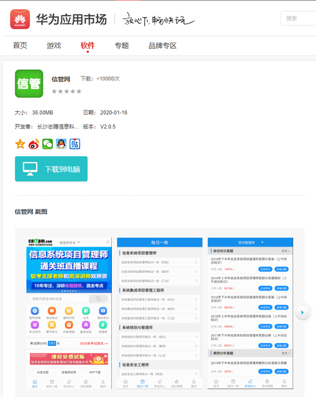316x397 pixels.
Task: Open the first screenshot with course banner
Action: (x=69, y=313)
